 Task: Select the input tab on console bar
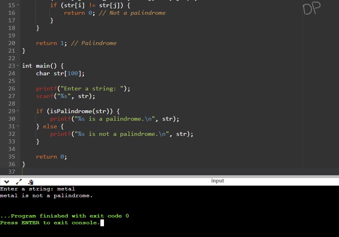218,180
